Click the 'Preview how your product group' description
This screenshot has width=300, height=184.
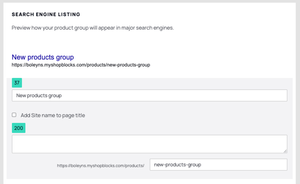(92, 28)
